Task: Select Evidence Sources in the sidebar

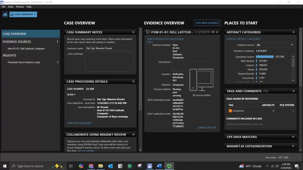Action: [x=31, y=42]
